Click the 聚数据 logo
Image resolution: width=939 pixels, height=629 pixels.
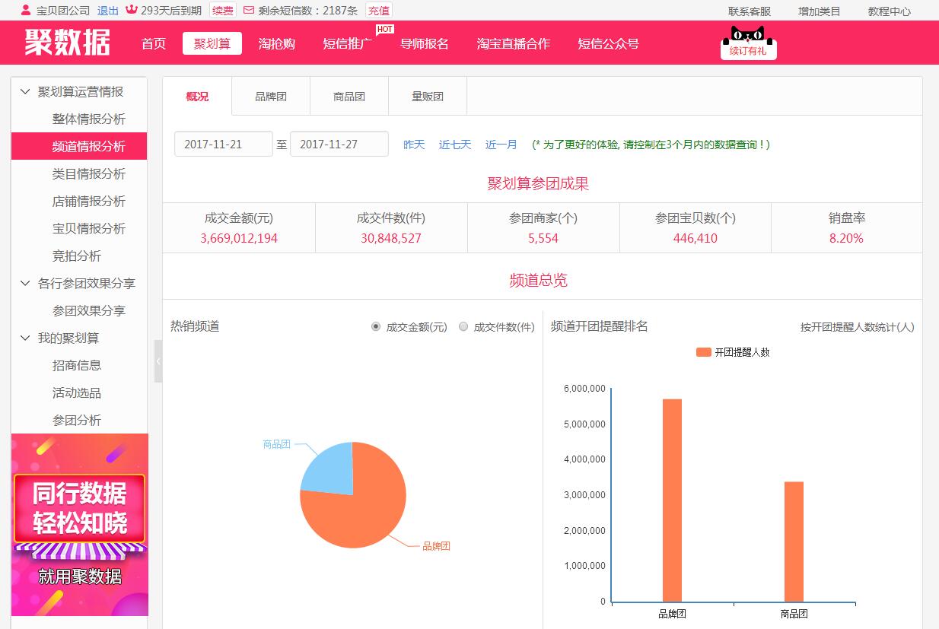pos(68,43)
